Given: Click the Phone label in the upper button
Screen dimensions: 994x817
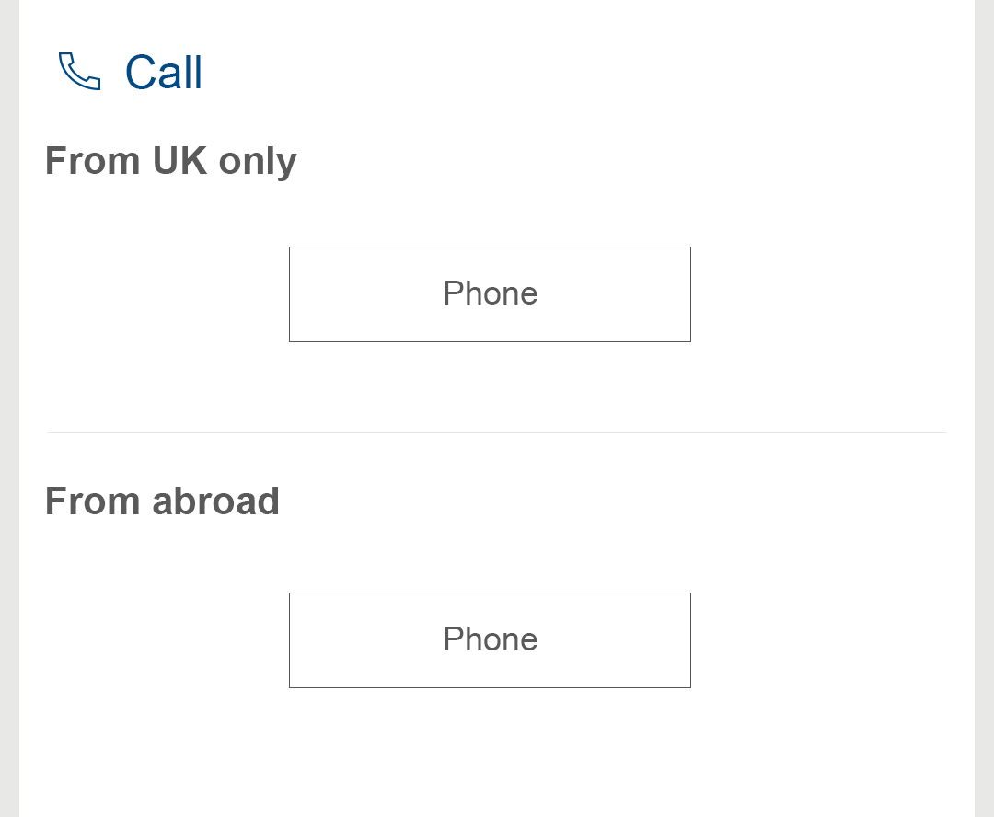Looking at the screenshot, I should (490, 293).
